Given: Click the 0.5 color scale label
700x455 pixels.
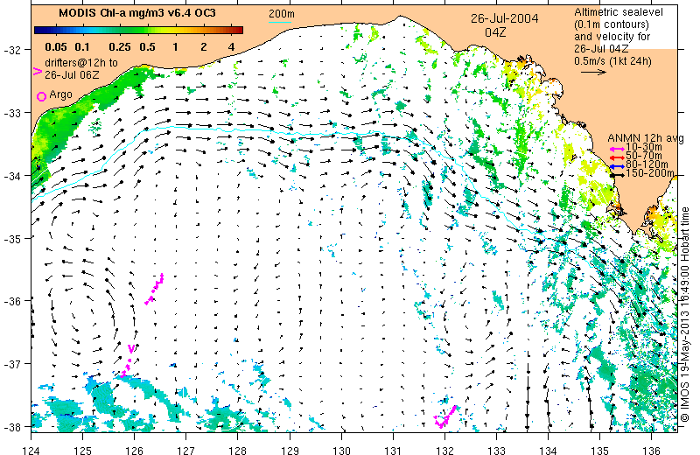Looking at the screenshot, I should click(x=147, y=47).
